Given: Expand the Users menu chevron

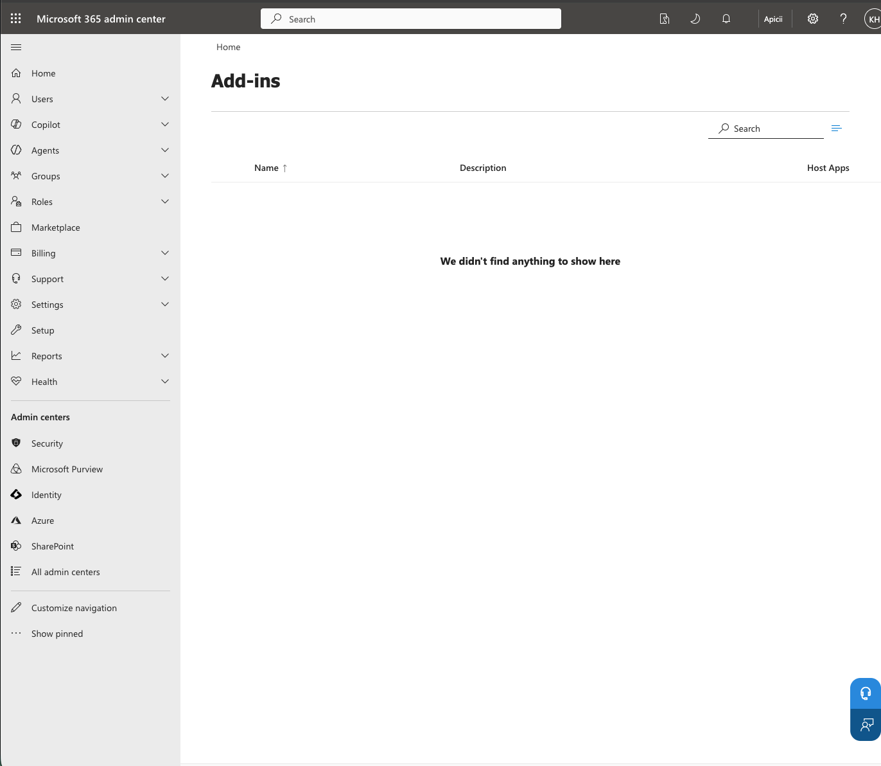Looking at the screenshot, I should pyautogui.click(x=165, y=99).
